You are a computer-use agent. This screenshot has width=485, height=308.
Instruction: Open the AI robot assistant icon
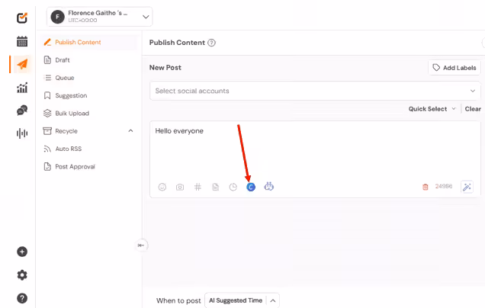(x=268, y=186)
